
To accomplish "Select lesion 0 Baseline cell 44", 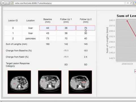I will point(48,28).
